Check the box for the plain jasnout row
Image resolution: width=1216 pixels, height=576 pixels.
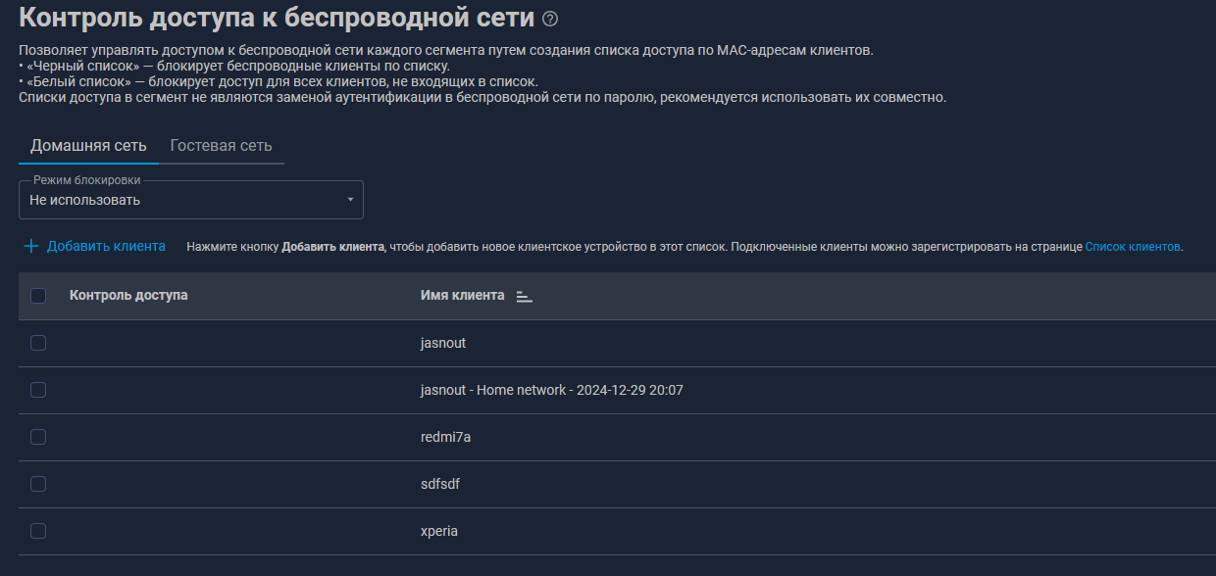point(38,343)
